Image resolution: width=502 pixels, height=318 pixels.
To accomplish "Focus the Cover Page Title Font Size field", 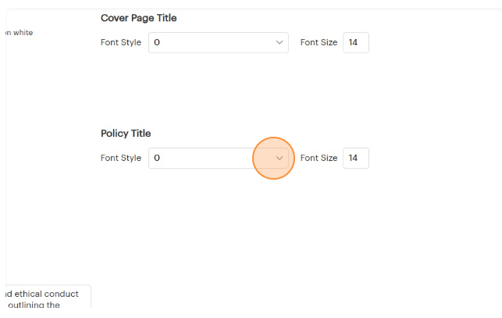I will point(355,42).
